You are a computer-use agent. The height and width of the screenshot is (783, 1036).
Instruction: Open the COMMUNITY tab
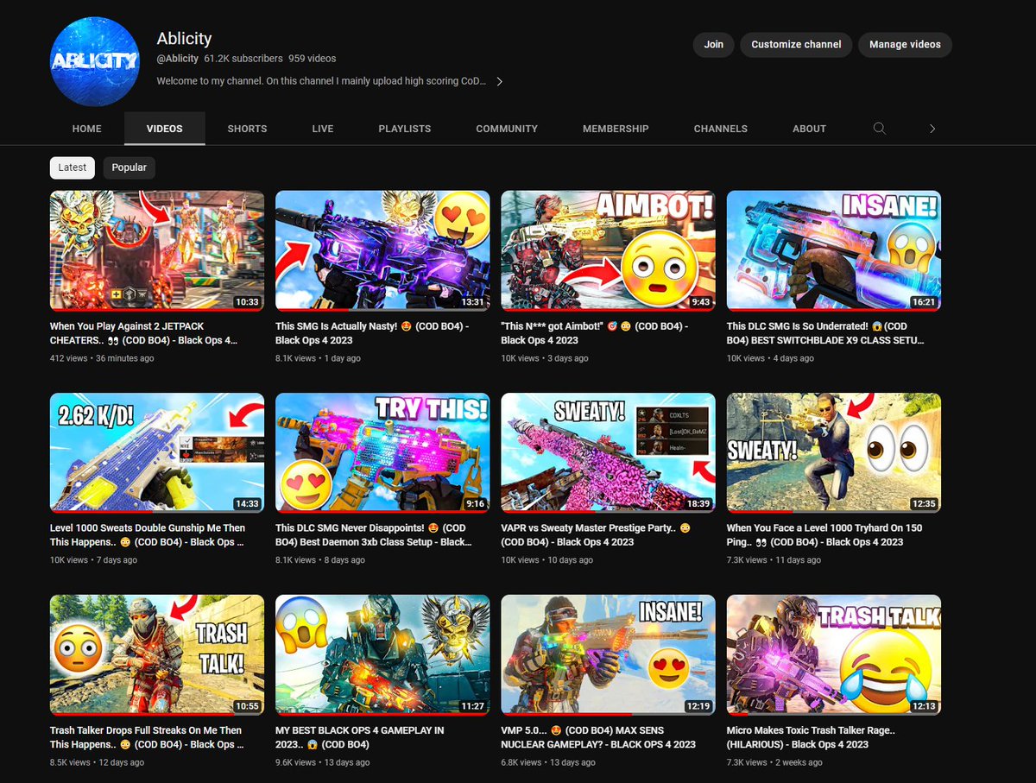pyautogui.click(x=507, y=129)
